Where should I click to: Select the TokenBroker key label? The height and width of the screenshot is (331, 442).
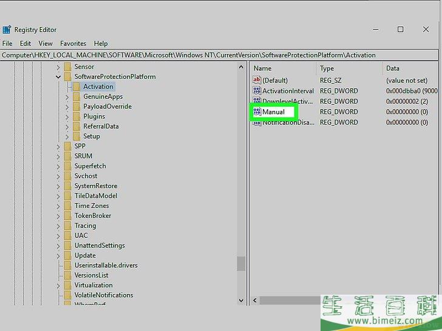(93, 216)
